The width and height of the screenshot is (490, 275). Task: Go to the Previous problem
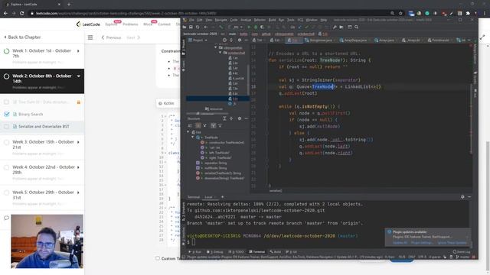click(x=111, y=37)
